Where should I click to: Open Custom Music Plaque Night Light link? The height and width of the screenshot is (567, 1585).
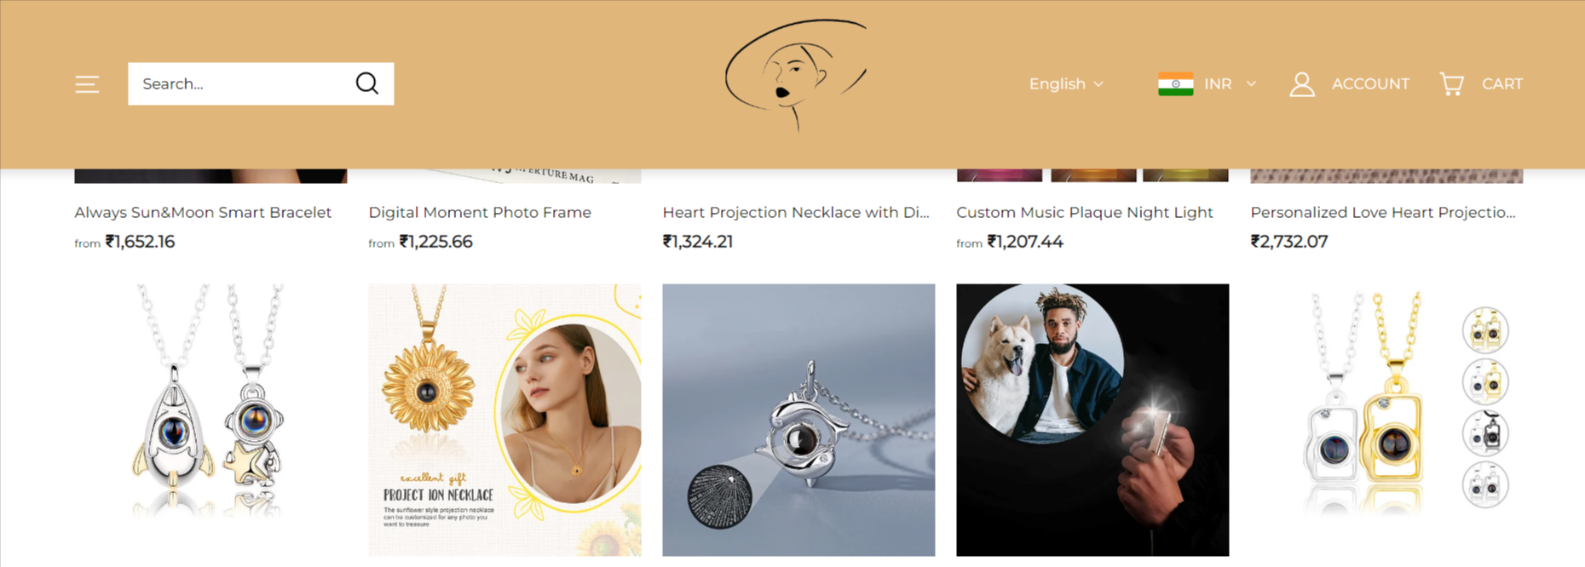[1084, 212]
